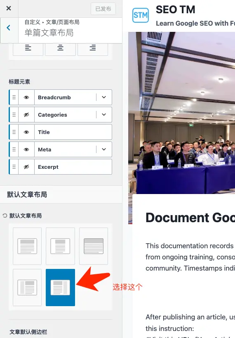235x338 pixels.
Task: Hide the Breadcrumb element via eye icon
Action: [26, 97]
